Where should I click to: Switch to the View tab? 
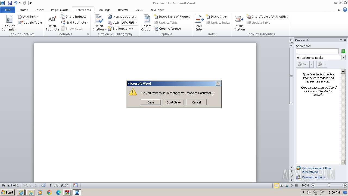(x=139, y=10)
